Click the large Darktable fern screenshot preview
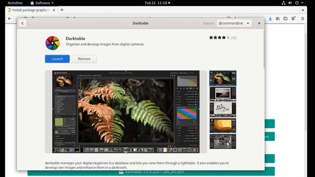Screen dimensions: 315x177 [x=126, y=112]
